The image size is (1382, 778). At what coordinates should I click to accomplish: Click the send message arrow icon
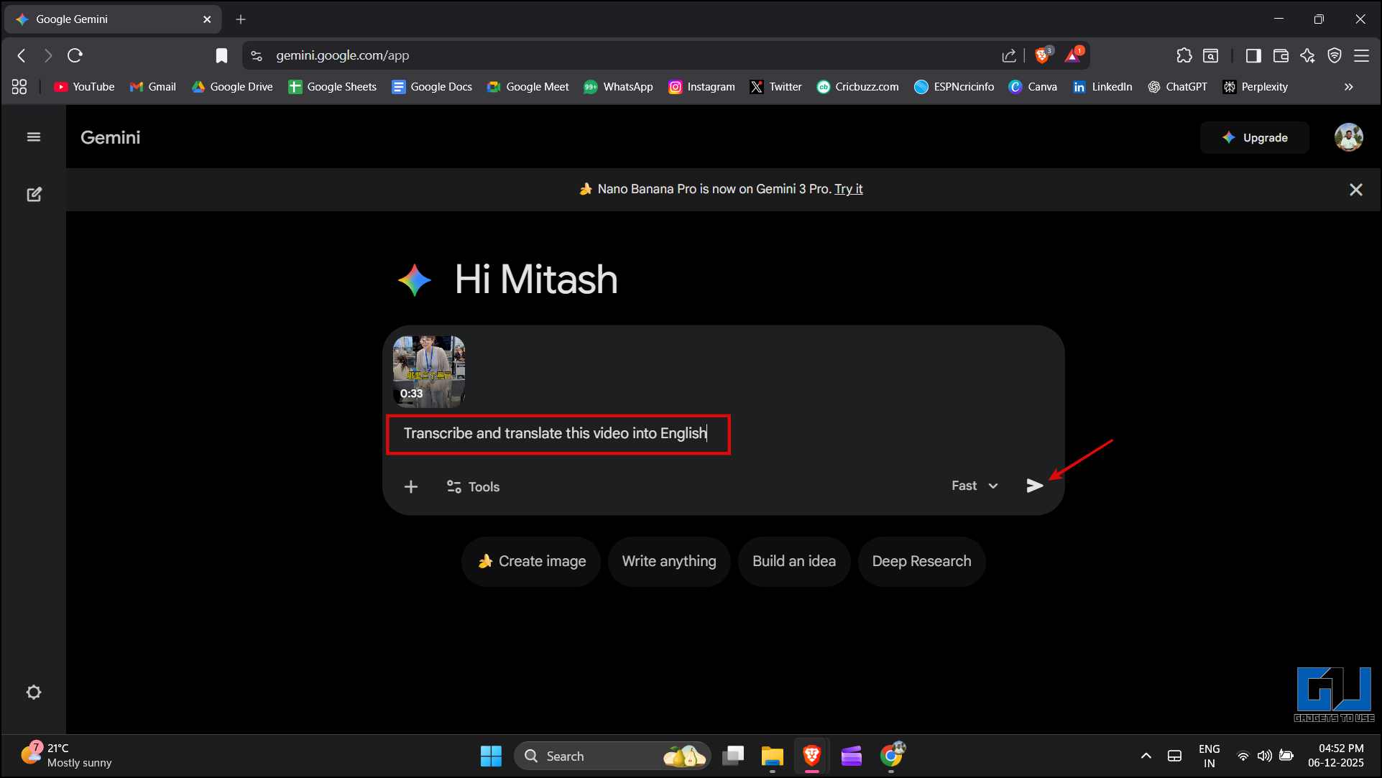point(1034,486)
